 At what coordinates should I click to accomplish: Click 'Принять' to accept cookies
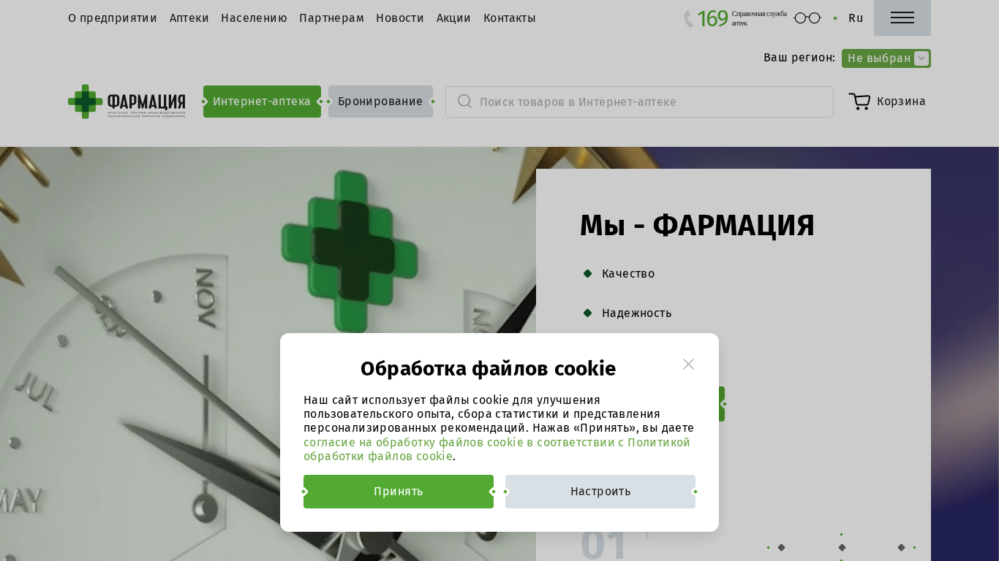(x=399, y=492)
